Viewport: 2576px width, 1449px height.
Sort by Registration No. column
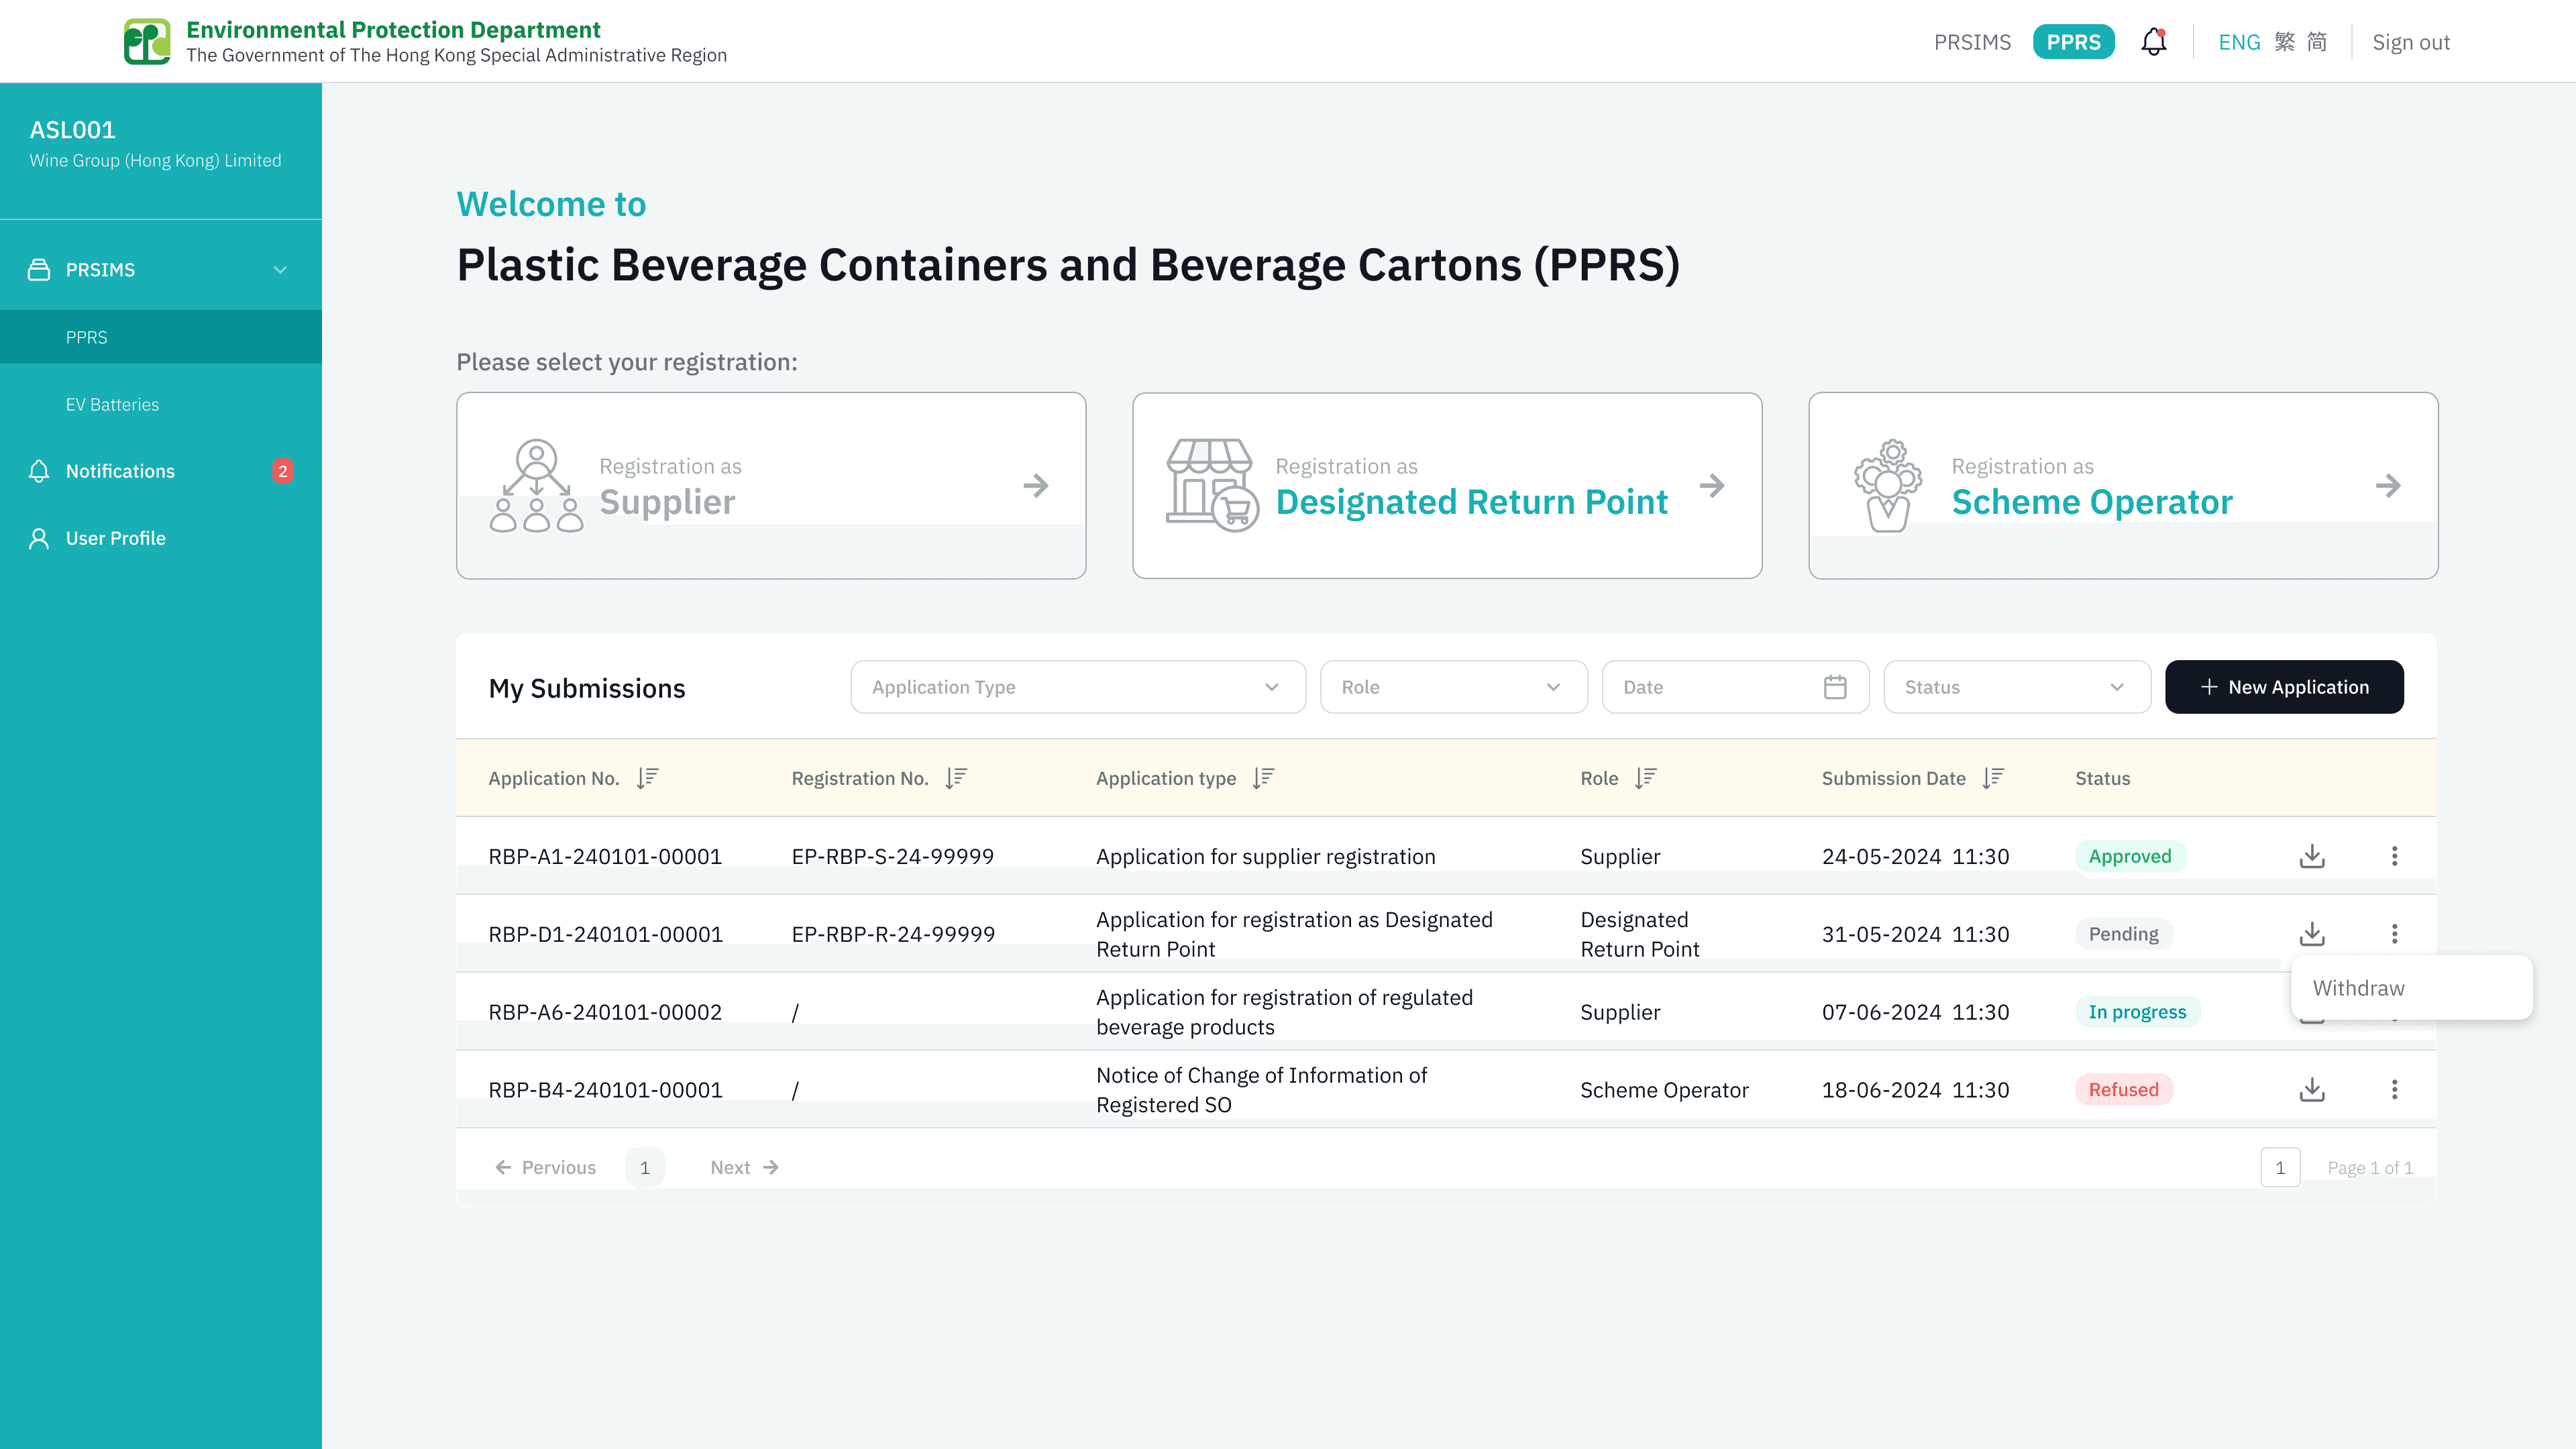(x=957, y=778)
